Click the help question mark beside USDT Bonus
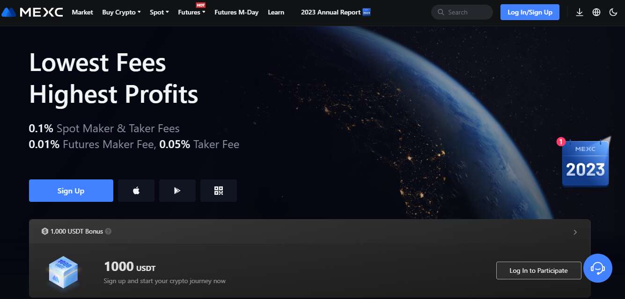625x299 pixels. click(108, 231)
